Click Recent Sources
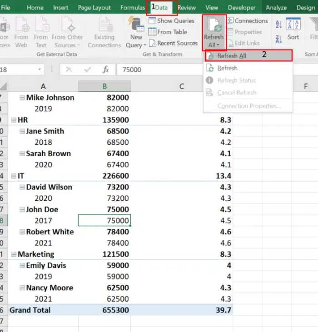The height and width of the screenshot is (332, 318). [x=174, y=43]
